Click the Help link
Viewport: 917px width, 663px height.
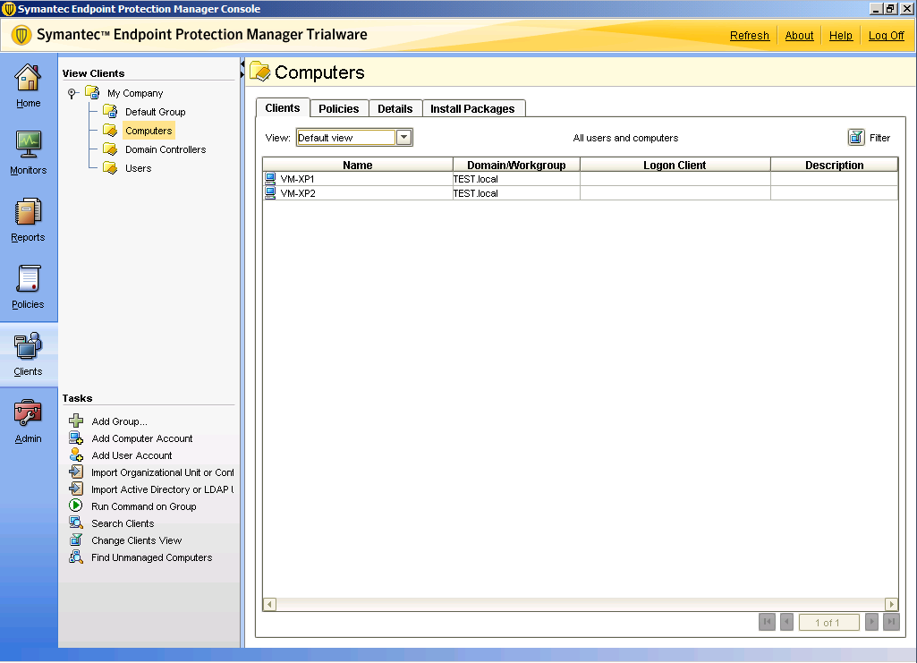pyautogui.click(x=840, y=36)
